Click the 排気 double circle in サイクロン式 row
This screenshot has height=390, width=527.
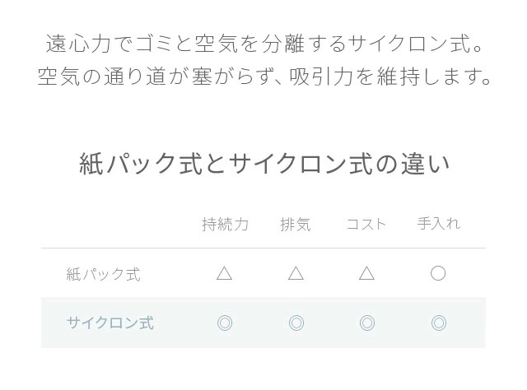pyautogui.click(x=296, y=323)
